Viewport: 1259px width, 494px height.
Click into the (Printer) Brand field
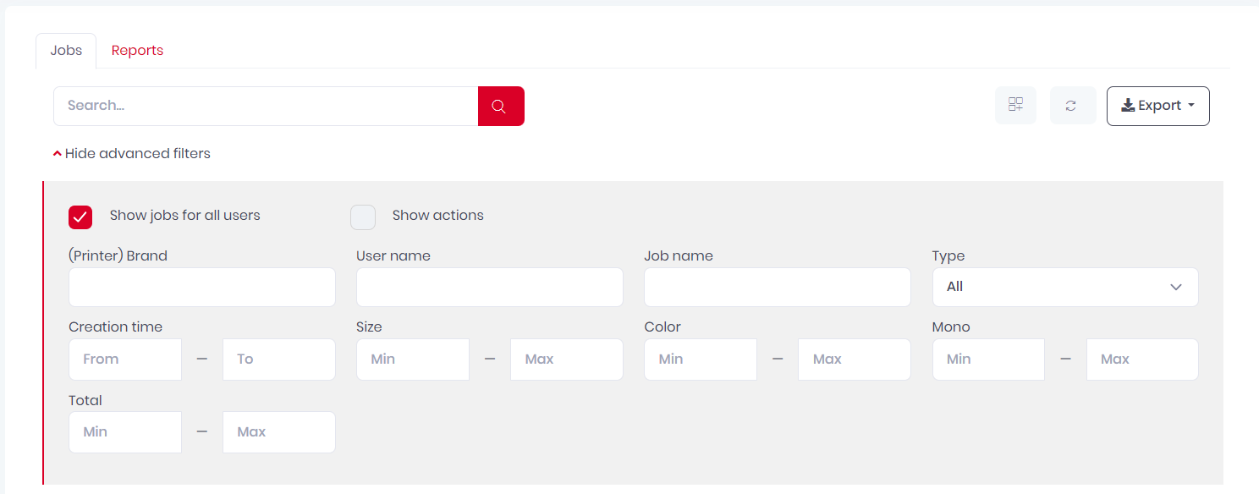pos(202,287)
